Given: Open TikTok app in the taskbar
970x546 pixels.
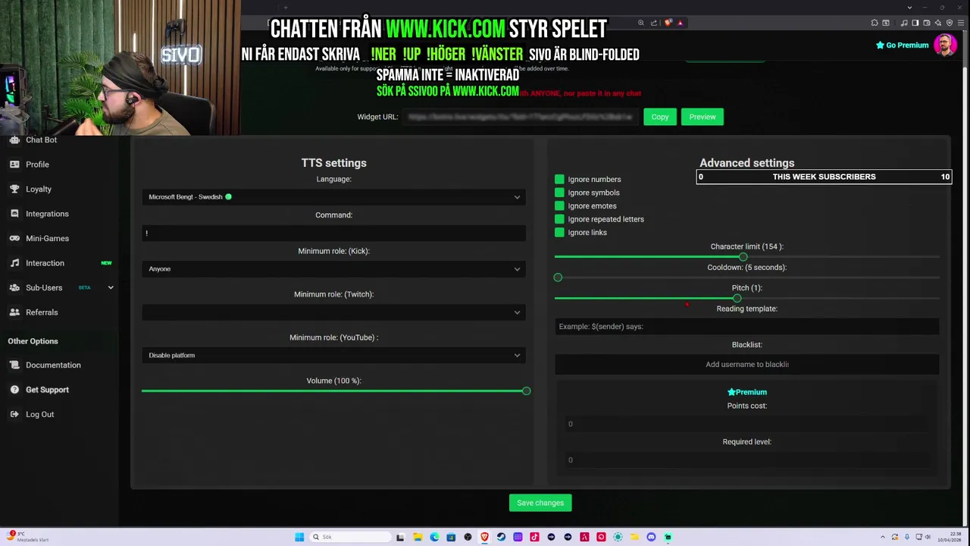Looking at the screenshot, I should pos(534,537).
